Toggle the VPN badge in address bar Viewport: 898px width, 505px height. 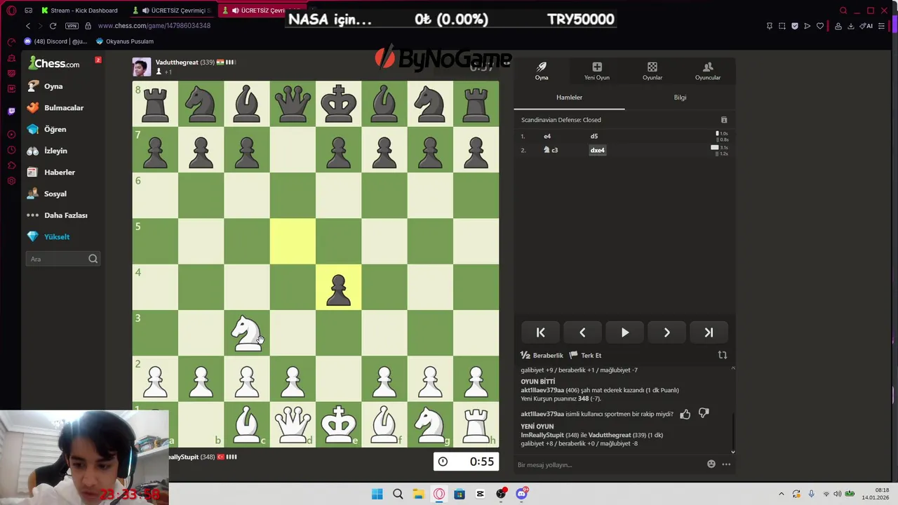pos(72,26)
